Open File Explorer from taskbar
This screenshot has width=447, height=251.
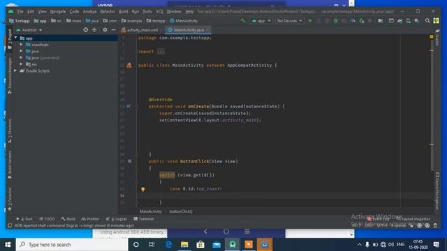[x=184, y=245]
